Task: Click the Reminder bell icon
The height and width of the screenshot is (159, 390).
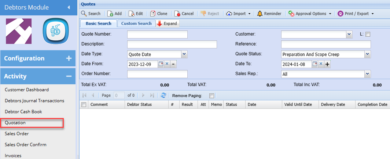Action: [x=260, y=14]
